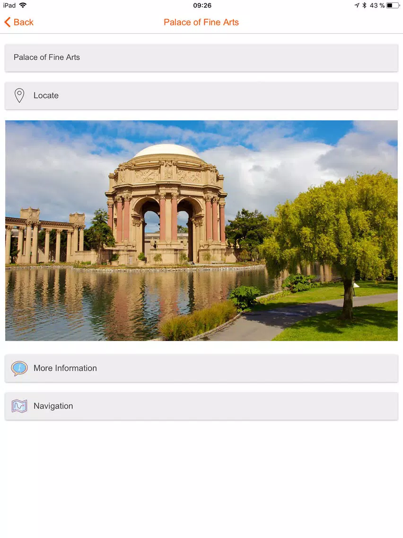Viewport: 403px width, 538px height.
Task: Go back using the Back label
Action: coord(24,22)
